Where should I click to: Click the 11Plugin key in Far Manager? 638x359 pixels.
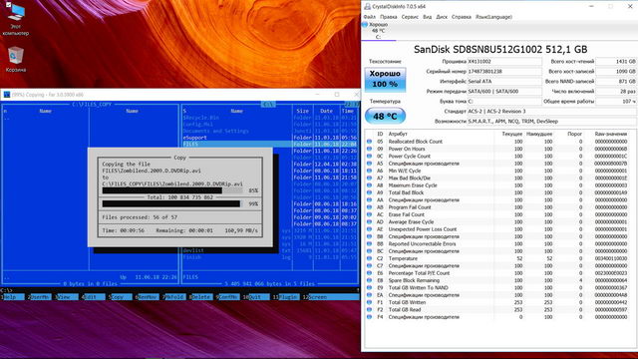pos(286,297)
